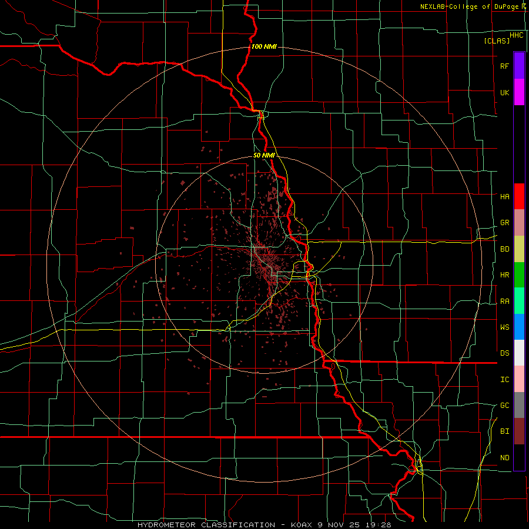Click the 100 NMI range ring label

(264, 46)
